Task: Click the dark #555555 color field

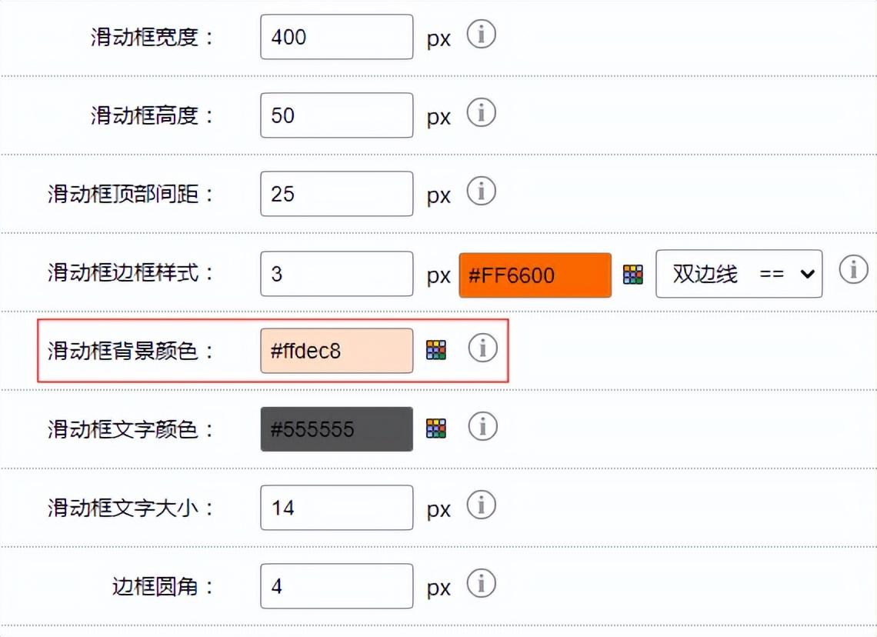Action: tap(336, 429)
